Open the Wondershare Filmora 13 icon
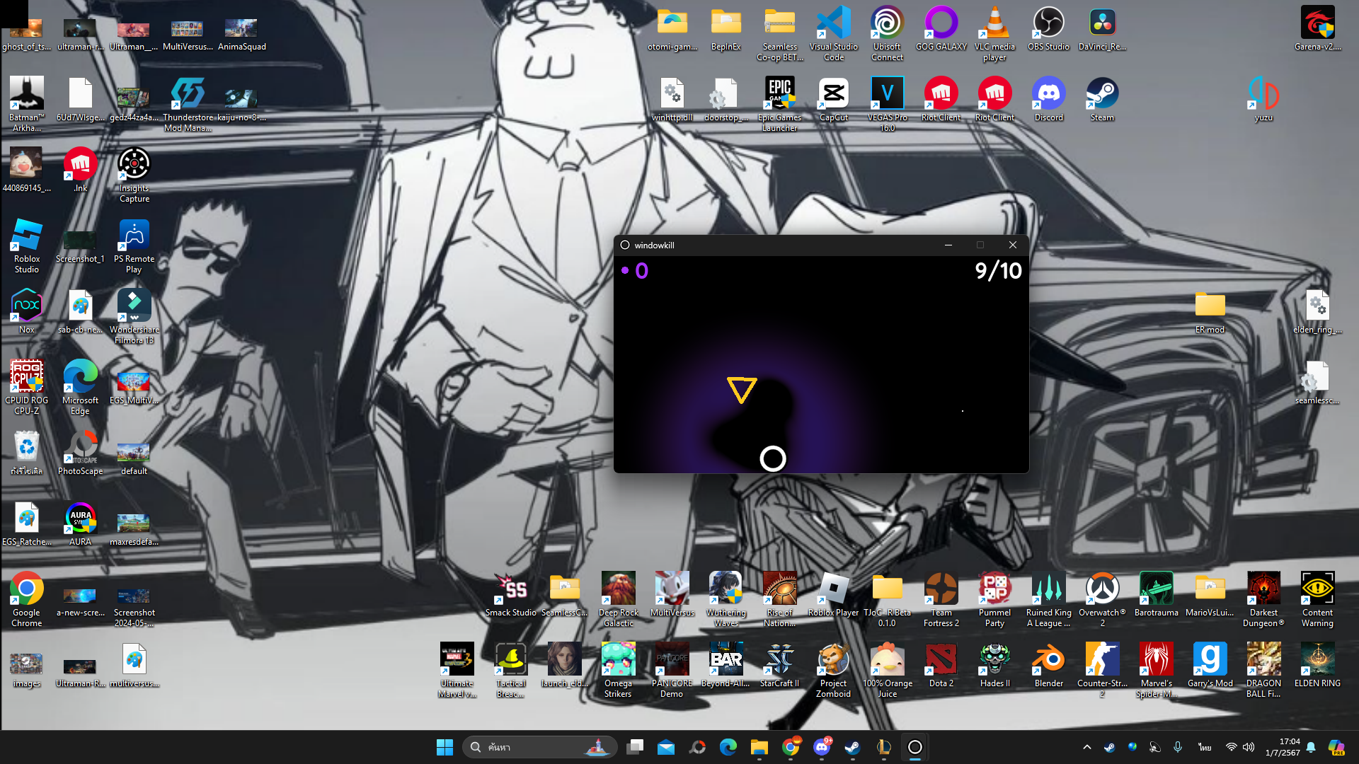Screen dimensions: 1359x764 pos(134,316)
